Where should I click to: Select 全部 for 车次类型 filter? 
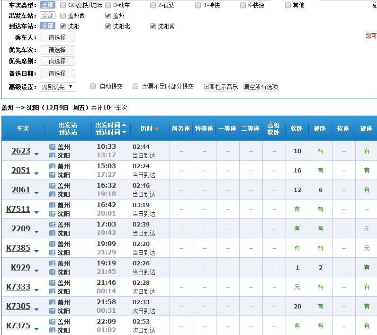tap(48, 5)
